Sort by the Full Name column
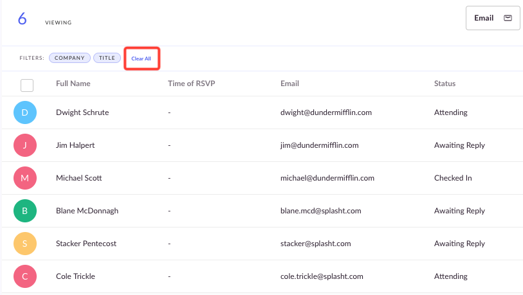The height and width of the screenshot is (295, 523). pos(73,84)
